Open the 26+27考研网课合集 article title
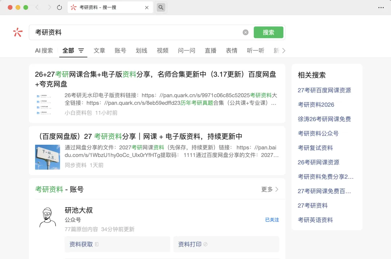 tap(156, 79)
